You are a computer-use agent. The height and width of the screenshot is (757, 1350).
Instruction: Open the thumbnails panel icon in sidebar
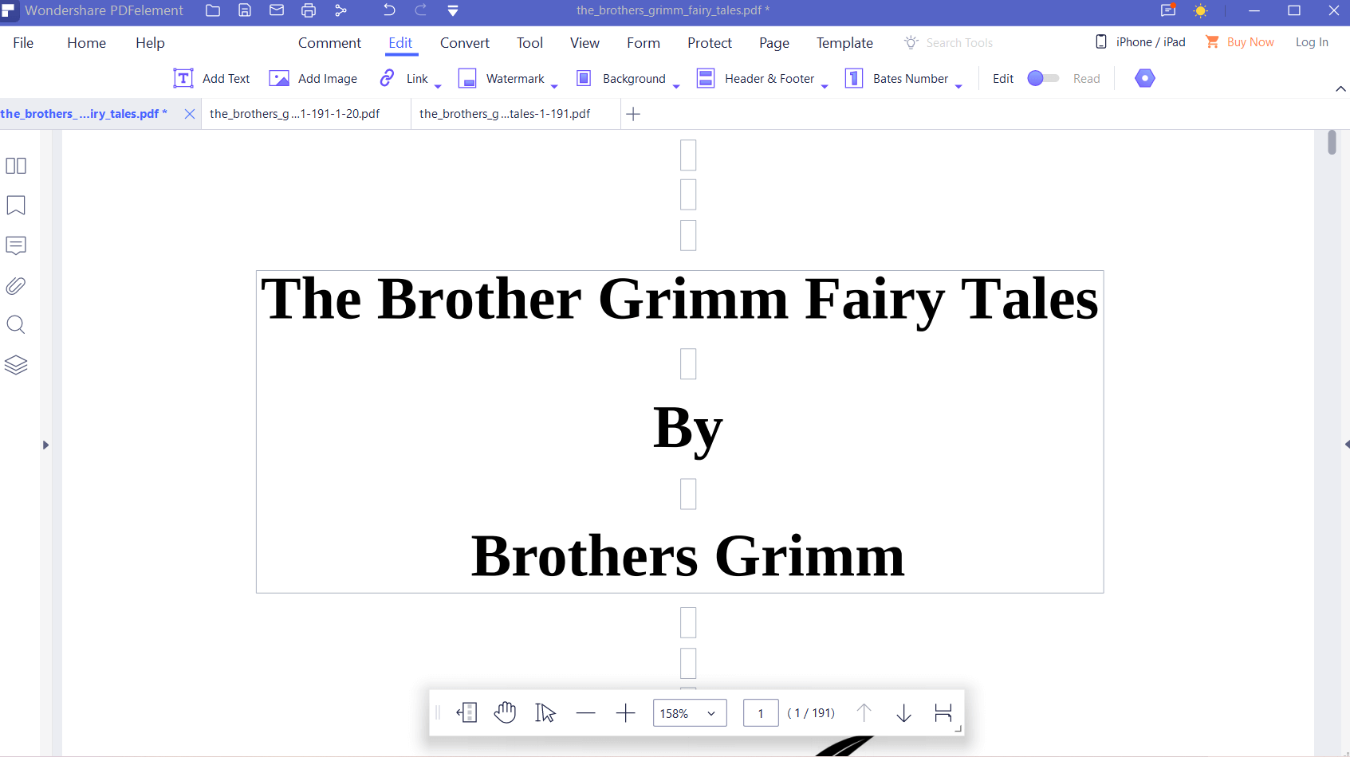coord(16,166)
